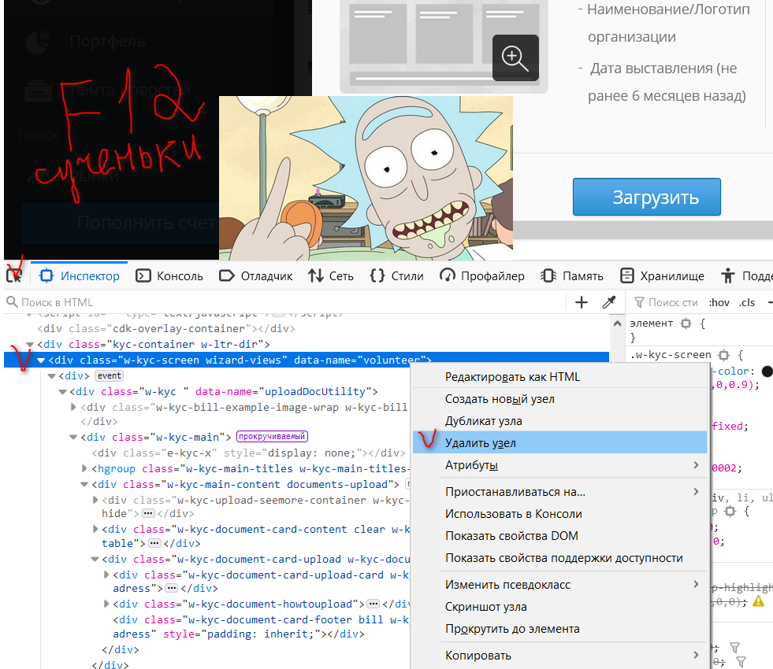
Task: Click the event badge next to div
Action: [109, 376]
